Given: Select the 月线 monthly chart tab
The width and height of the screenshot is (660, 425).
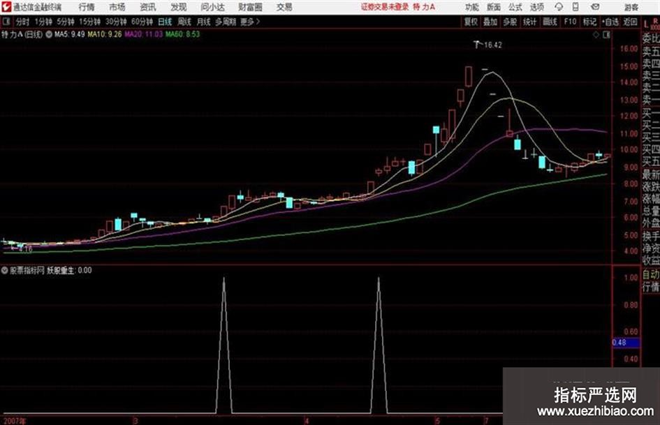Looking at the screenshot, I should (204, 22).
